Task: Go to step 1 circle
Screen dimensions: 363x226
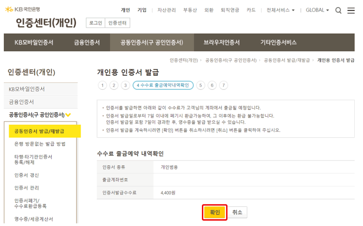Action: [x=102, y=85]
